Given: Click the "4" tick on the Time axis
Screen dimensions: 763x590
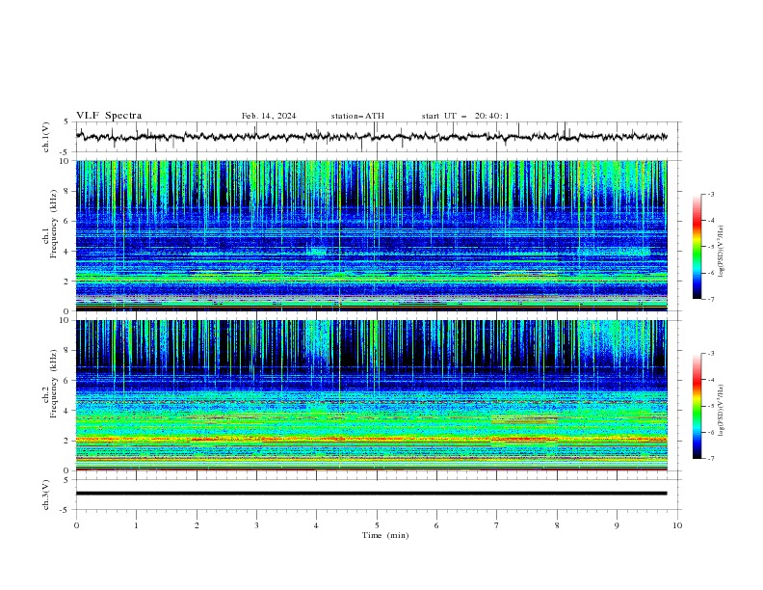Looking at the screenshot, I should coord(317,525).
